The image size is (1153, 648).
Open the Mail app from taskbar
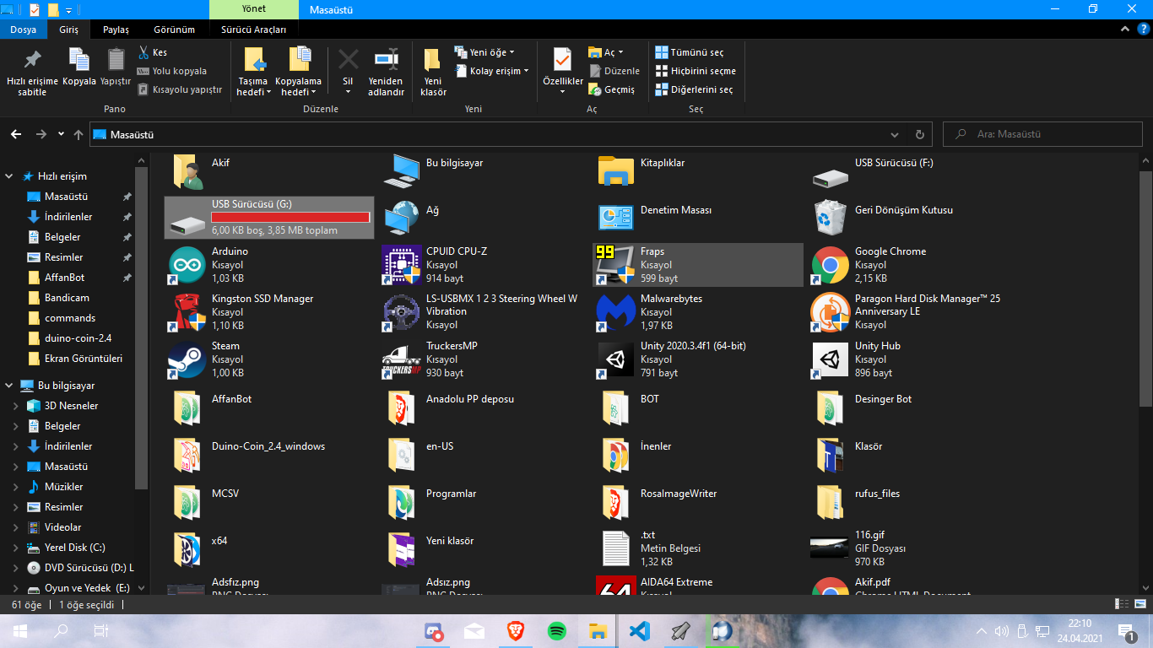(474, 630)
